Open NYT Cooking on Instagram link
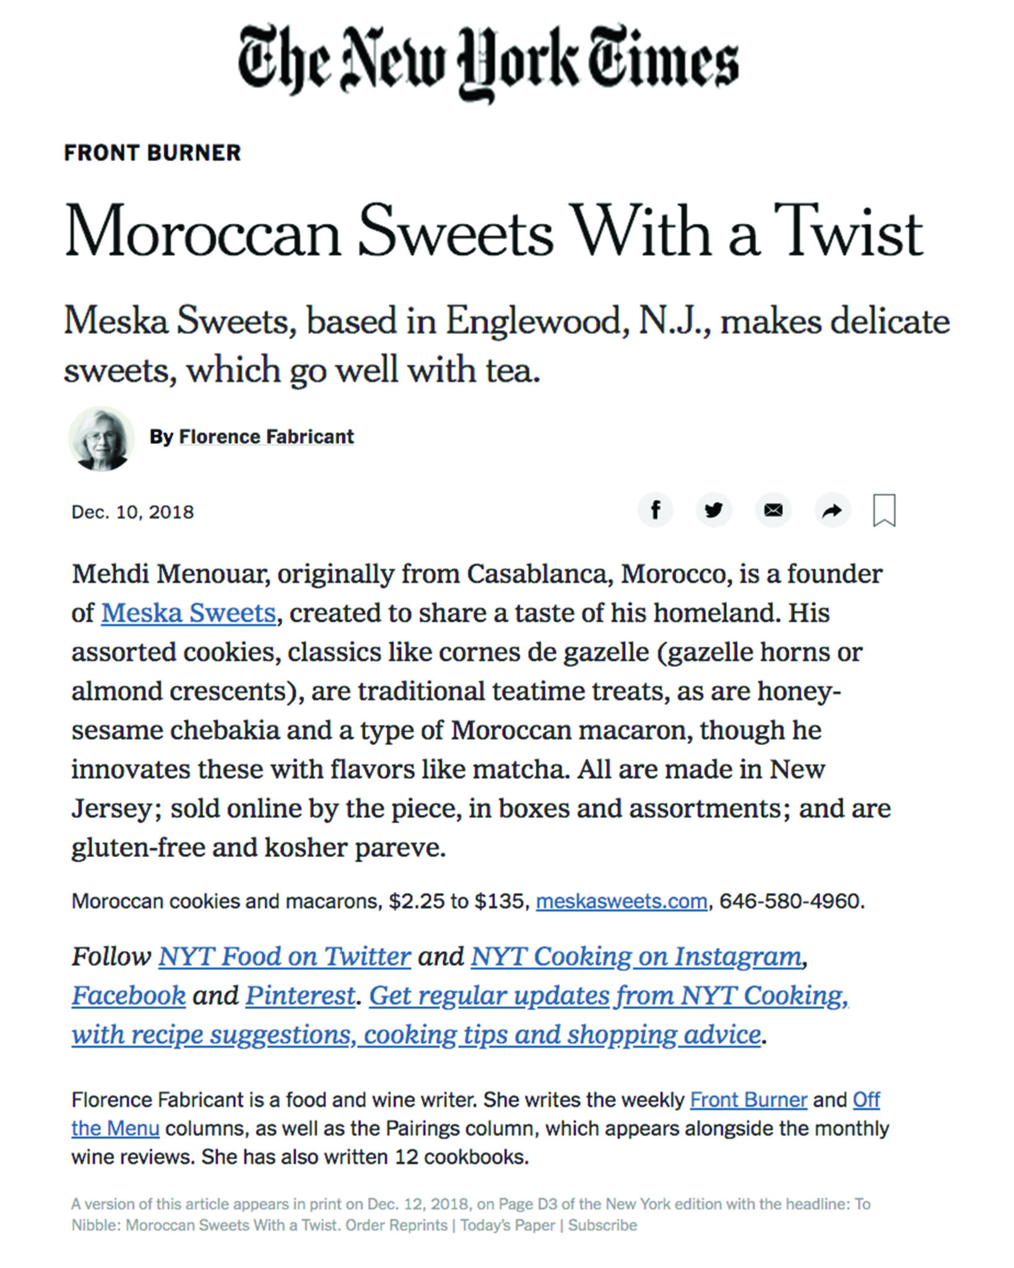 point(636,957)
